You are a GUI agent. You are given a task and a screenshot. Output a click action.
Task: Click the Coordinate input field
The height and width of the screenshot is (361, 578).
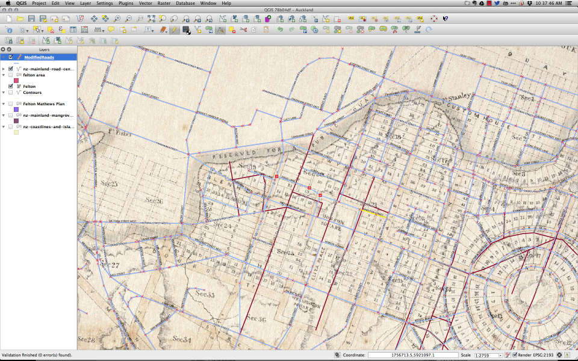[412, 355]
